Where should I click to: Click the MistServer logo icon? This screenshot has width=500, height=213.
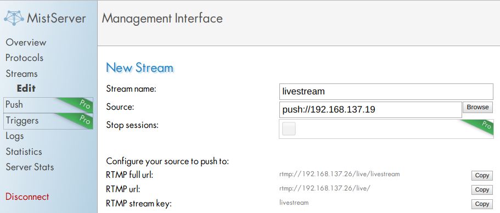coord(14,18)
